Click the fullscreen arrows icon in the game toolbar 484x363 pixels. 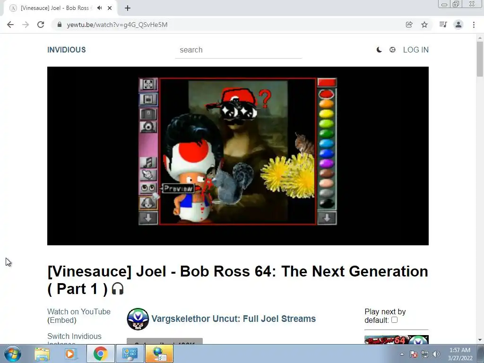click(x=148, y=84)
